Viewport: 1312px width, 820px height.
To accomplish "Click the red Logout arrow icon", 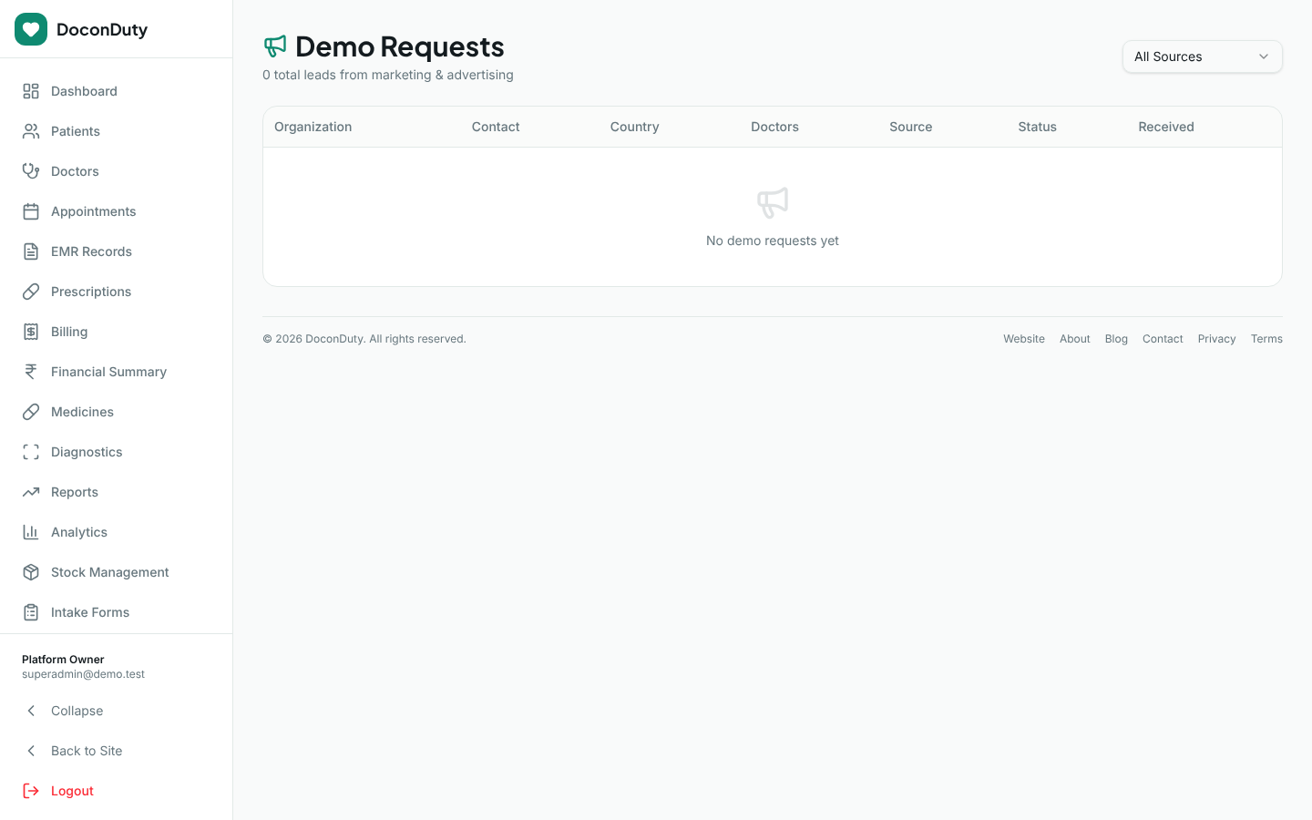I will [31, 791].
